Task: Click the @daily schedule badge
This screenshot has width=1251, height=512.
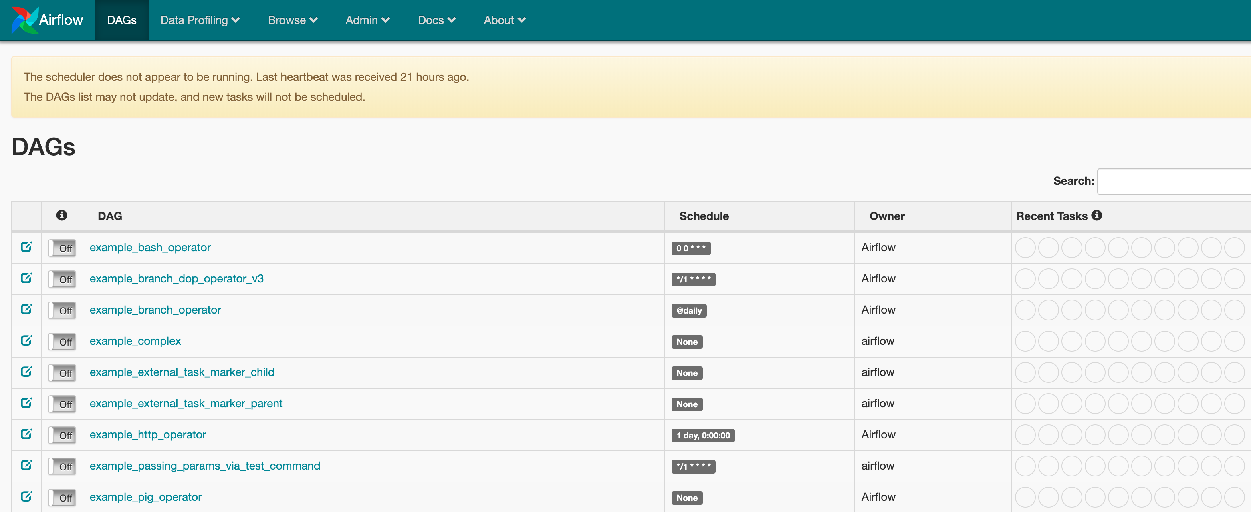Action: tap(689, 310)
